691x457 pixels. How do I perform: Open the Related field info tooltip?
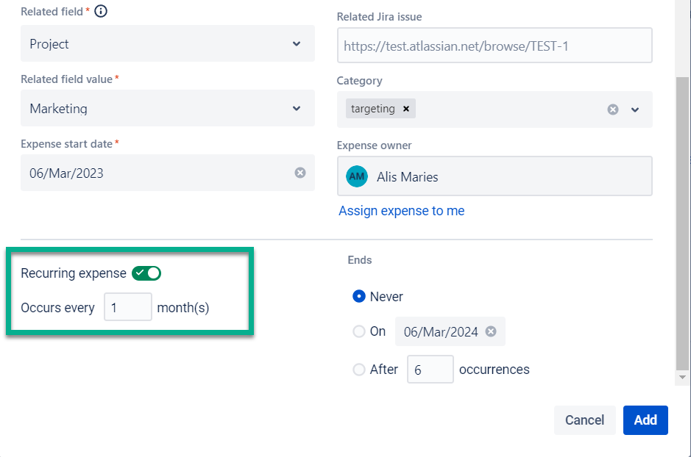(x=101, y=11)
